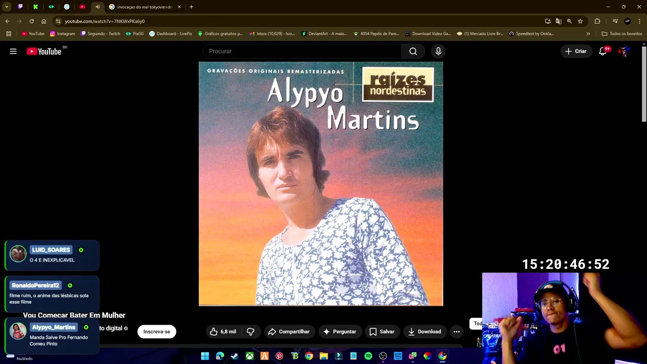Click the install app icon in address bar
Screen dimensions: 647x364
[547, 21]
